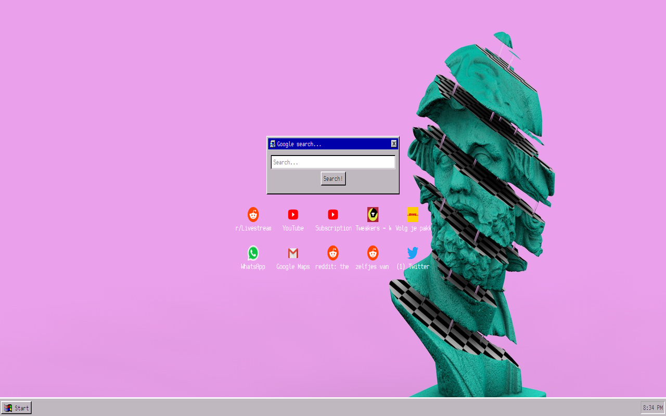Focus the 'Search...' text field
Viewport: 666px width, 416px height.
tap(332, 162)
